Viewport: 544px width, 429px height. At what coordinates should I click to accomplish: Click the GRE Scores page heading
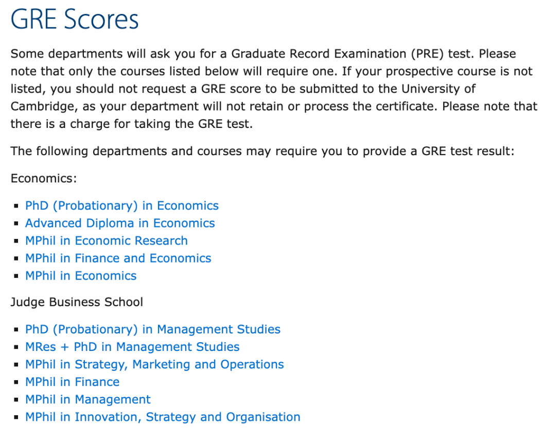[x=75, y=20]
